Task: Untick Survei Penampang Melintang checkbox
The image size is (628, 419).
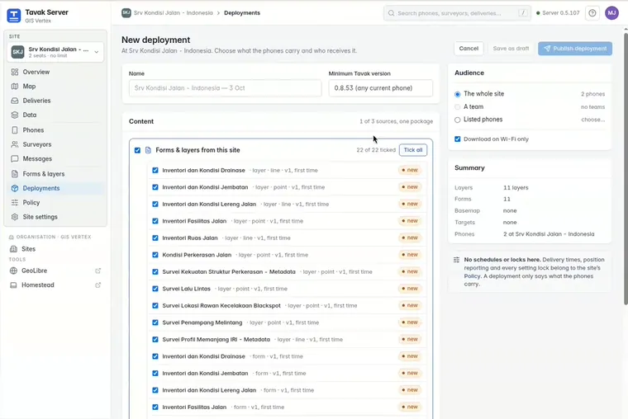Action: pos(155,322)
